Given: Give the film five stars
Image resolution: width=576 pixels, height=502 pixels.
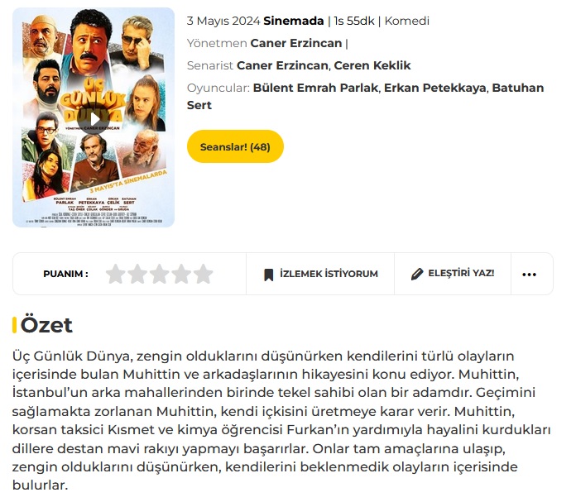Looking at the screenshot, I should pos(203,274).
